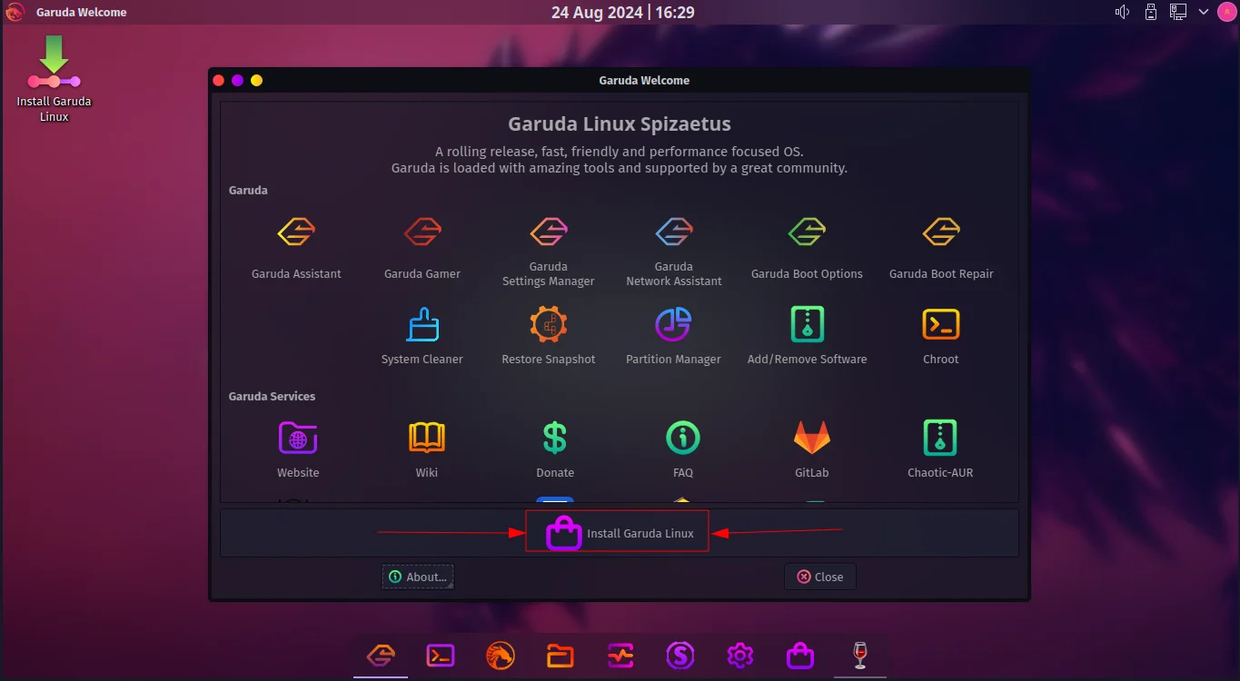This screenshot has width=1240, height=681.
Task: Click the Garuda Welcome title in top bar
Action: coord(82,13)
